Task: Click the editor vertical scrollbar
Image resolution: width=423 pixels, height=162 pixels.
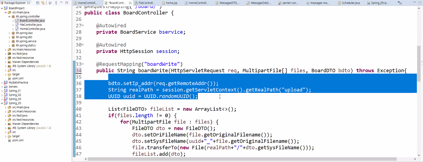Action: coord(419,64)
